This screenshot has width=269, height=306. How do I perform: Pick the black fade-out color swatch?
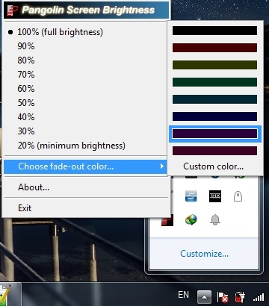[x=214, y=31]
